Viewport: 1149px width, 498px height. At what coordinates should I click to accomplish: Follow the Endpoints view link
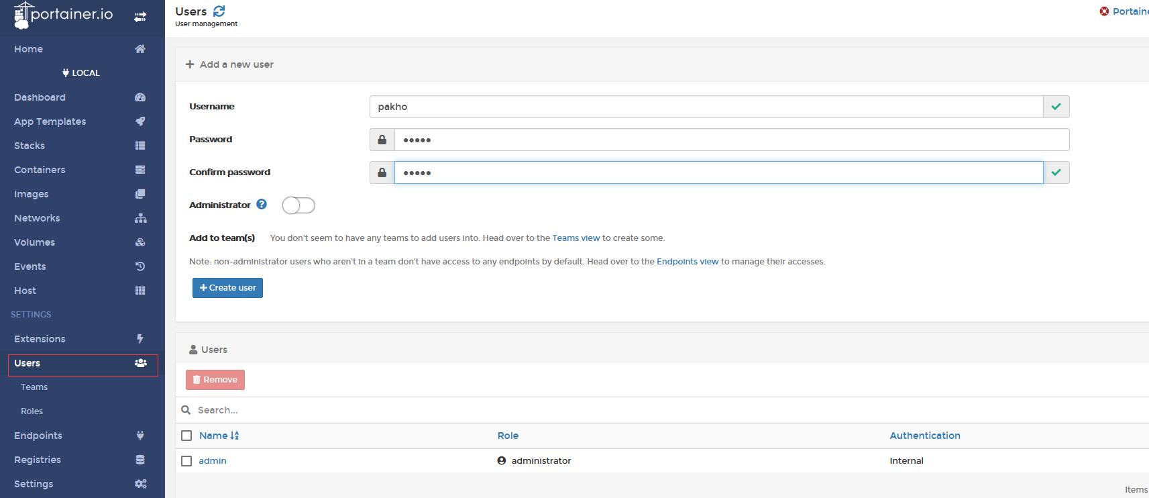[x=688, y=261]
